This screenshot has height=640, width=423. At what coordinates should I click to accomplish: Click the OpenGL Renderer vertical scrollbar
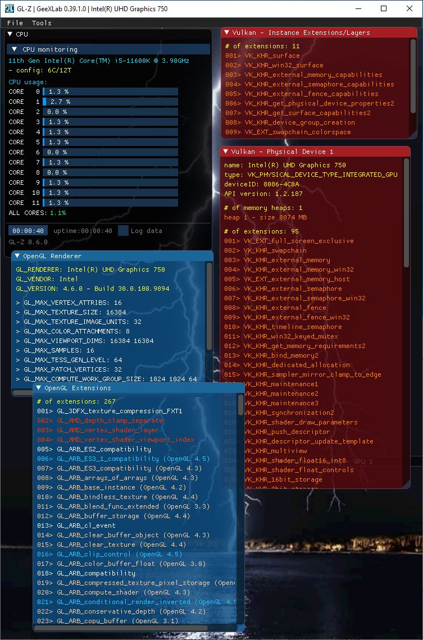209,306
